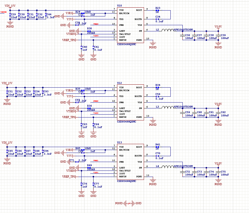The width and height of the screenshot is (249, 213).
Task: Select the C34 bootstrap capacitor symbol
Action: point(157,19)
